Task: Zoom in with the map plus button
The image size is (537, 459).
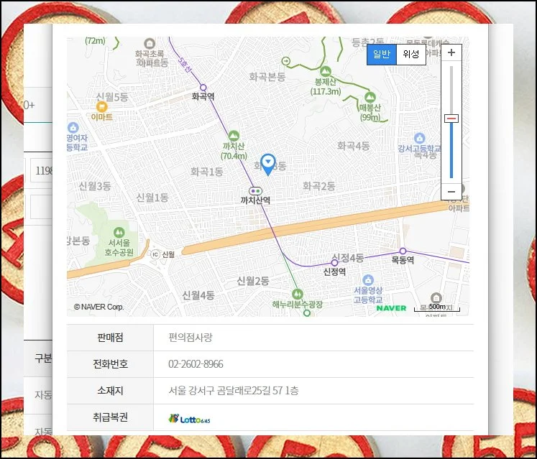Action: (451, 52)
